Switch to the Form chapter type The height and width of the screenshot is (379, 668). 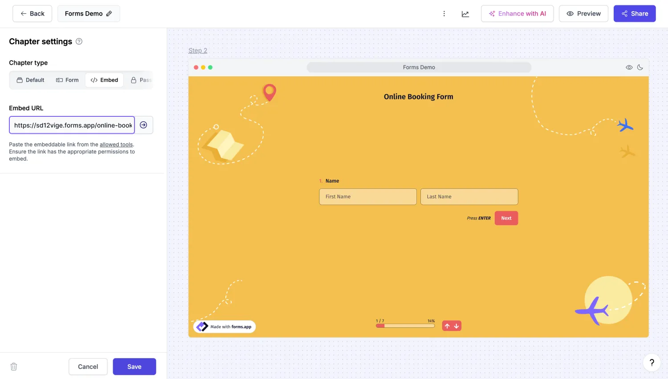tap(67, 80)
